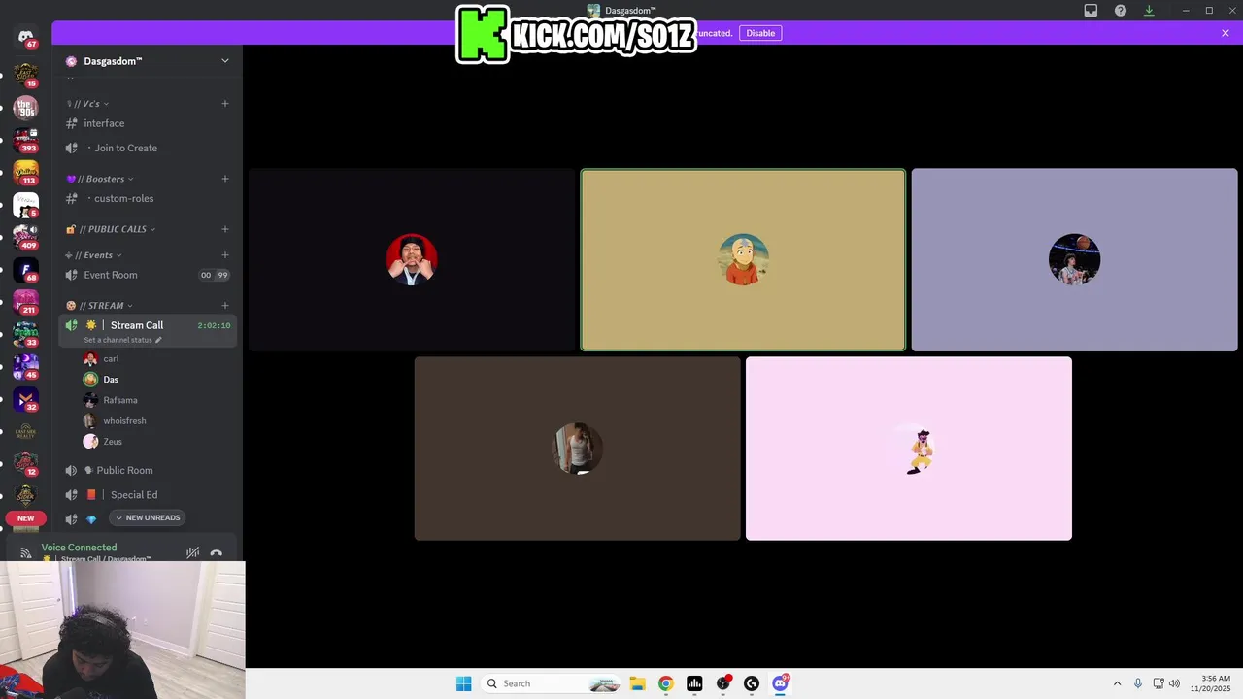Expand the Dasgasdom server menu chevron
Image resolution: width=1243 pixels, height=699 pixels.
225,61
